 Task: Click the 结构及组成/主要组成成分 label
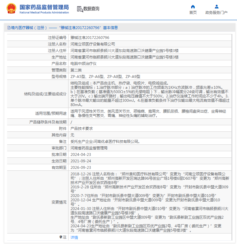tap(45, 94)
